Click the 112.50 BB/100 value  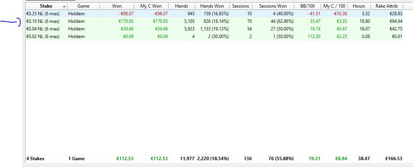pyautogui.click(x=314, y=37)
